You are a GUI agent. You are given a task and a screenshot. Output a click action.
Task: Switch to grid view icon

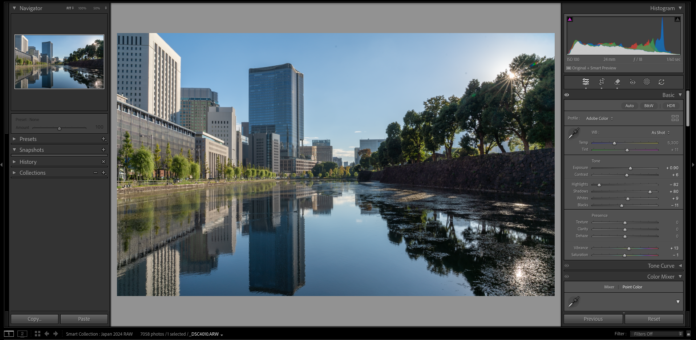point(37,333)
